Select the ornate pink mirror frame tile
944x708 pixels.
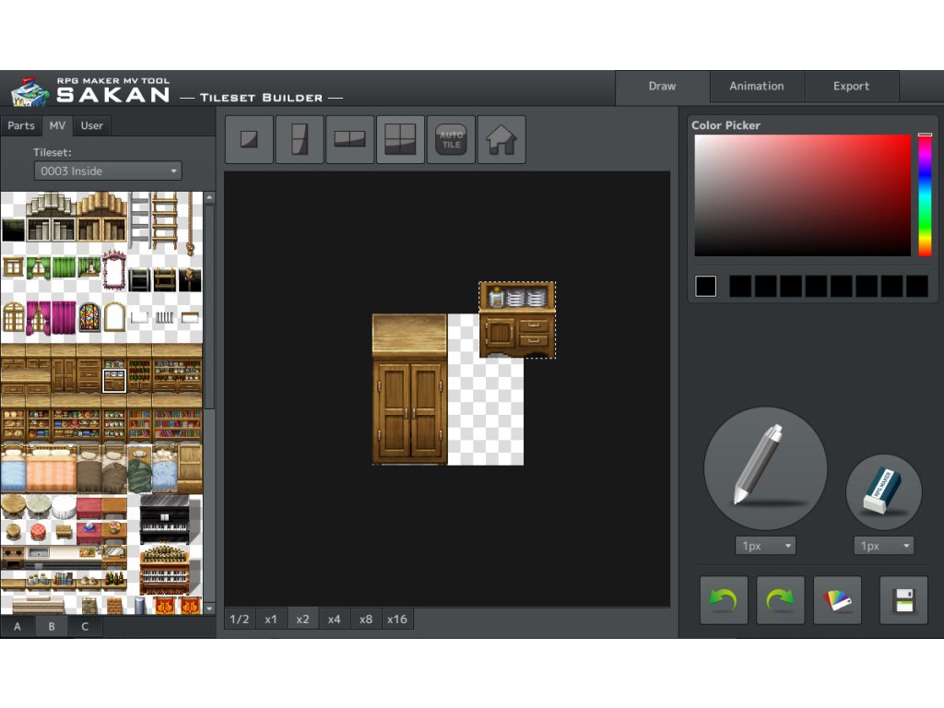point(113,270)
